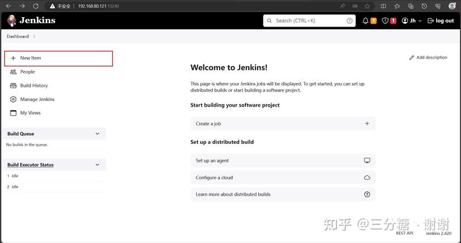This screenshot has width=461, height=243.
Task: Click the Add description button
Action: (428, 58)
